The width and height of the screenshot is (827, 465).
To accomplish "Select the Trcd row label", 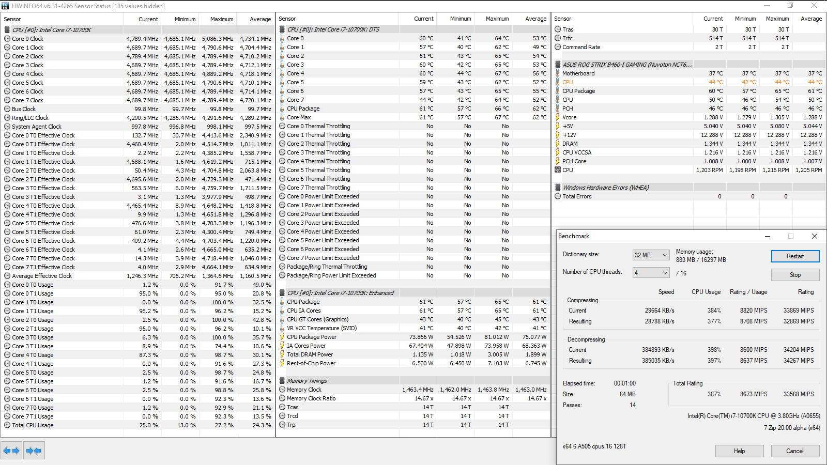I will [293, 416].
